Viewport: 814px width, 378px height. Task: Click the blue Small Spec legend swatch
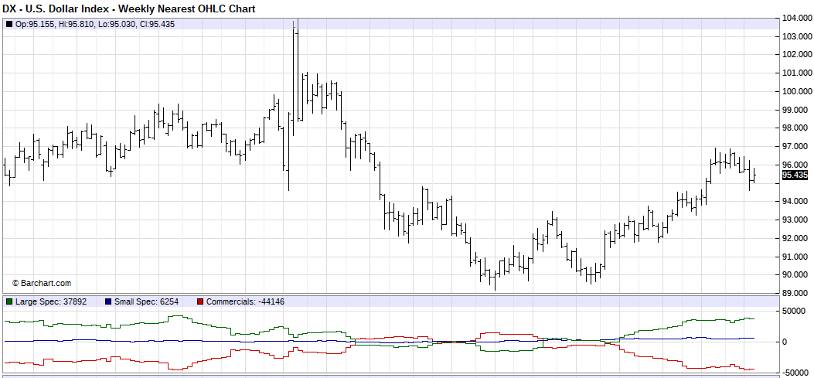tap(108, 301)
